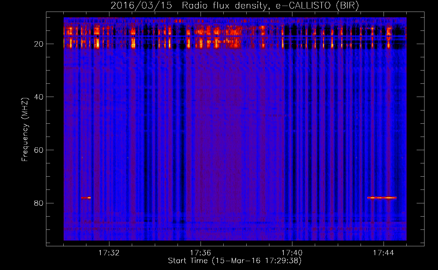Click the 'Start Time (15-Mar-16 17:29:38)' label
This screenshot has height=270, width=438.
[x=235, y=261]
